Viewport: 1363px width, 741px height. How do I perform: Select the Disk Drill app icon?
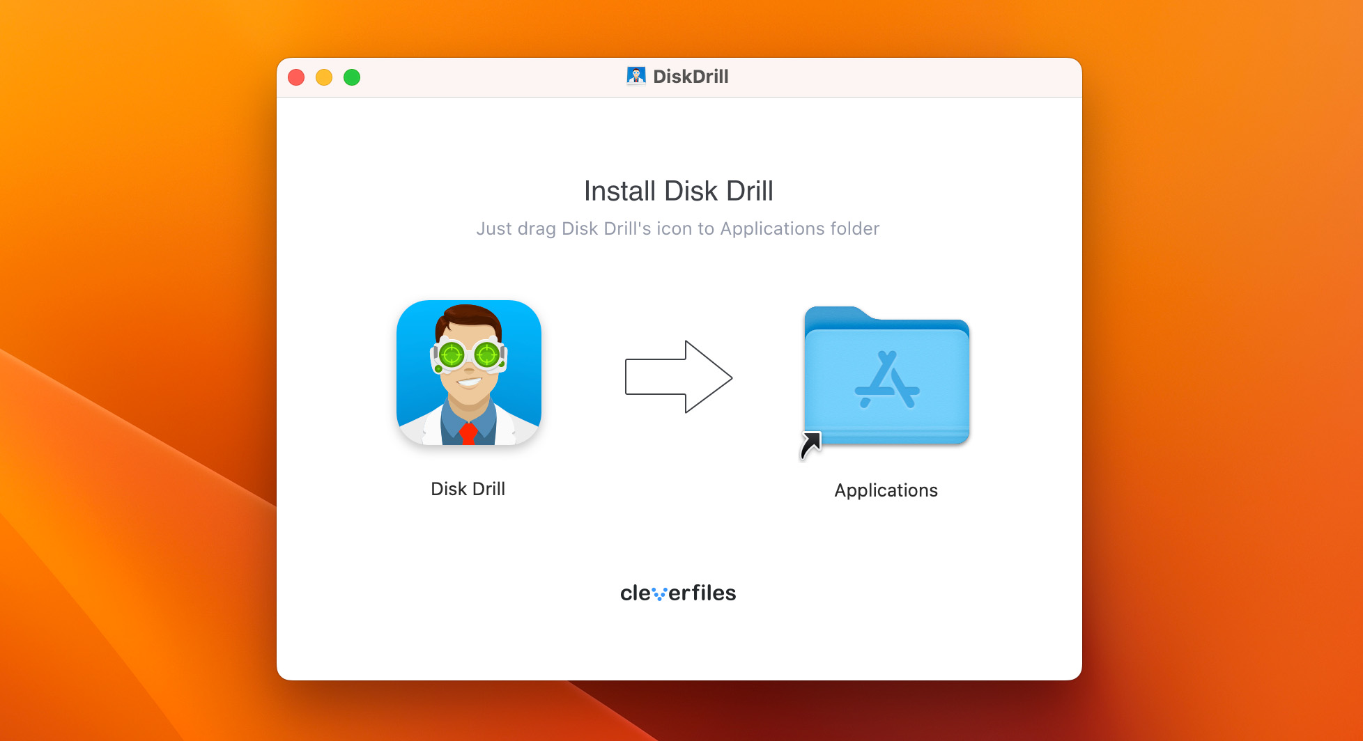469,373
